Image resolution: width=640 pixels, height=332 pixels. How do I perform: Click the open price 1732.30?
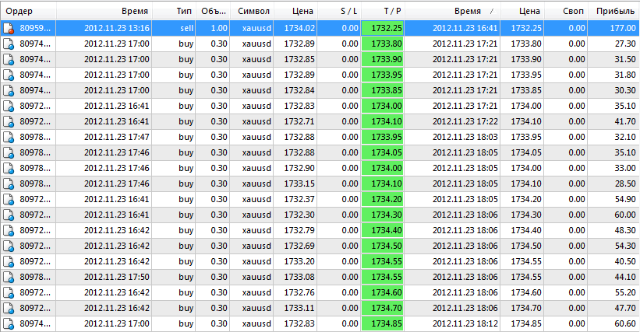click(x=299, y=215)
